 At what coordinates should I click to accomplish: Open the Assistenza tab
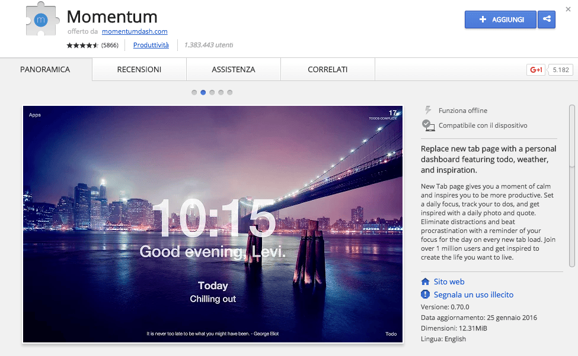coord(233,69)
